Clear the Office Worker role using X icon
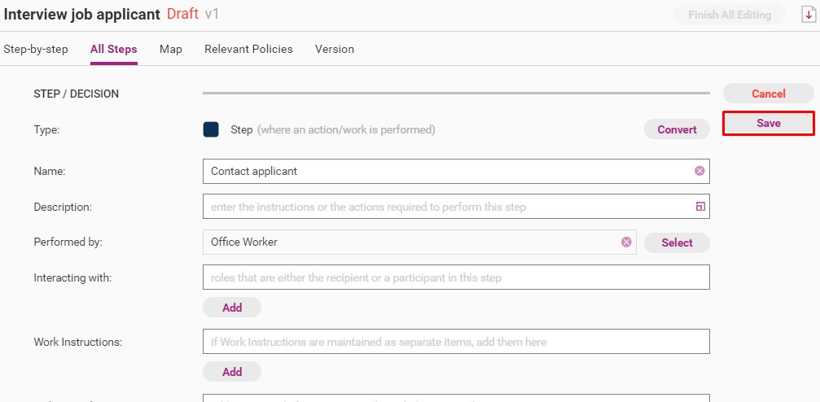 [x=626, y=242]
